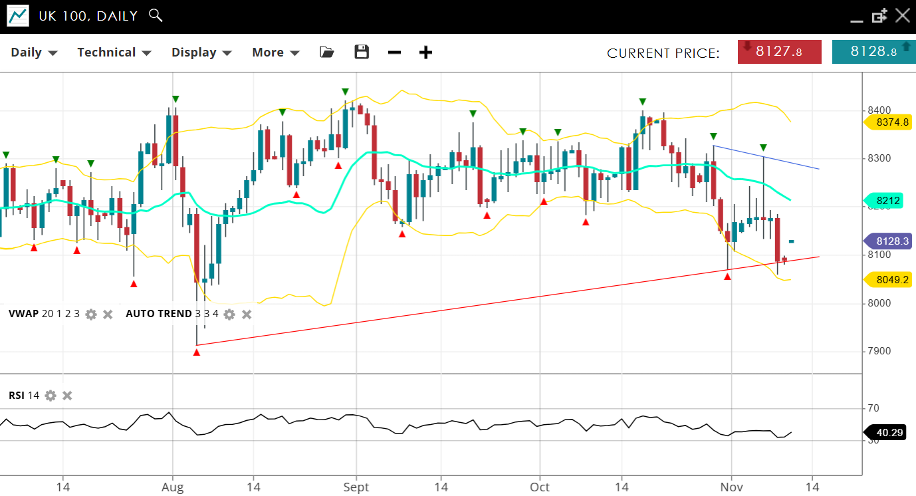Remove the AUTO TREND indicator
Screen dimensions: 916x496
(x=247, y=314)
